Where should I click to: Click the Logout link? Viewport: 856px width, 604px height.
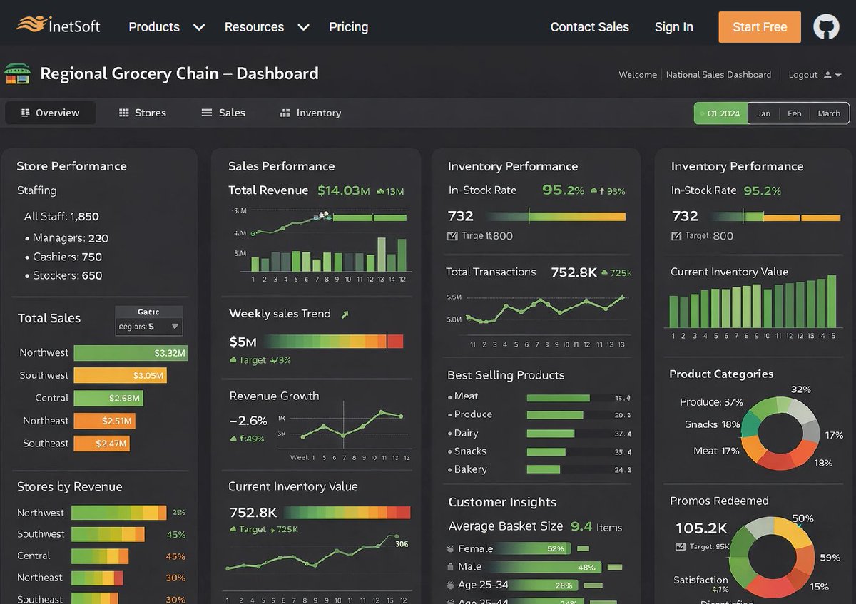(x=803, y=75)
